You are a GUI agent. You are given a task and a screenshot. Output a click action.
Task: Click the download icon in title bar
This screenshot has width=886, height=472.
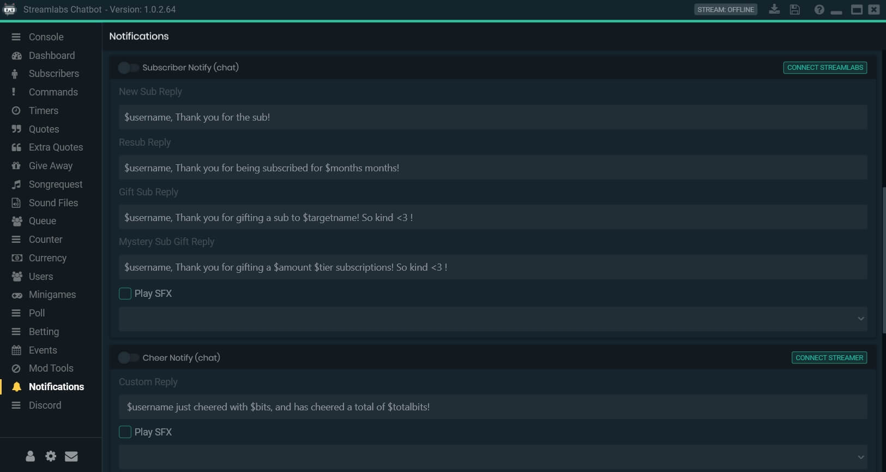tap(774, 9)
